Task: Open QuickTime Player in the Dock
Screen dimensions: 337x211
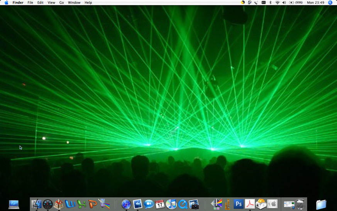Action: pos(183,204)
